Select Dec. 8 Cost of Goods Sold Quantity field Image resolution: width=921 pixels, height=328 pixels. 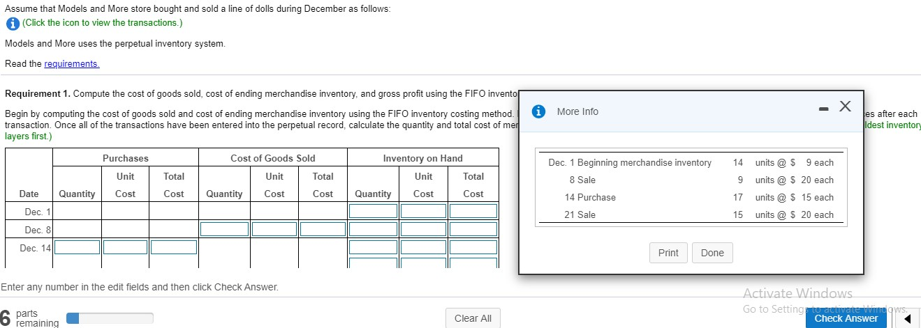[x=224, y=229]
